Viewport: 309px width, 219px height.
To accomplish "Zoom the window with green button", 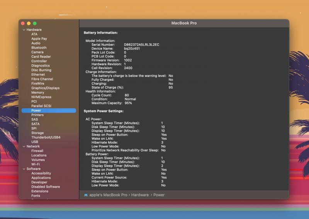I will 35,24.
